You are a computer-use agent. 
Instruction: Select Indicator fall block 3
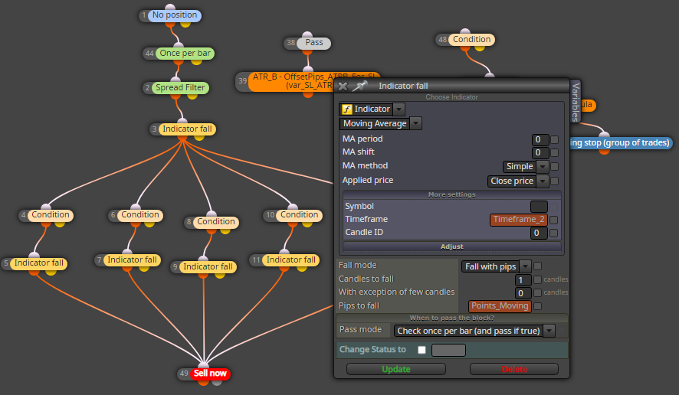187,129
